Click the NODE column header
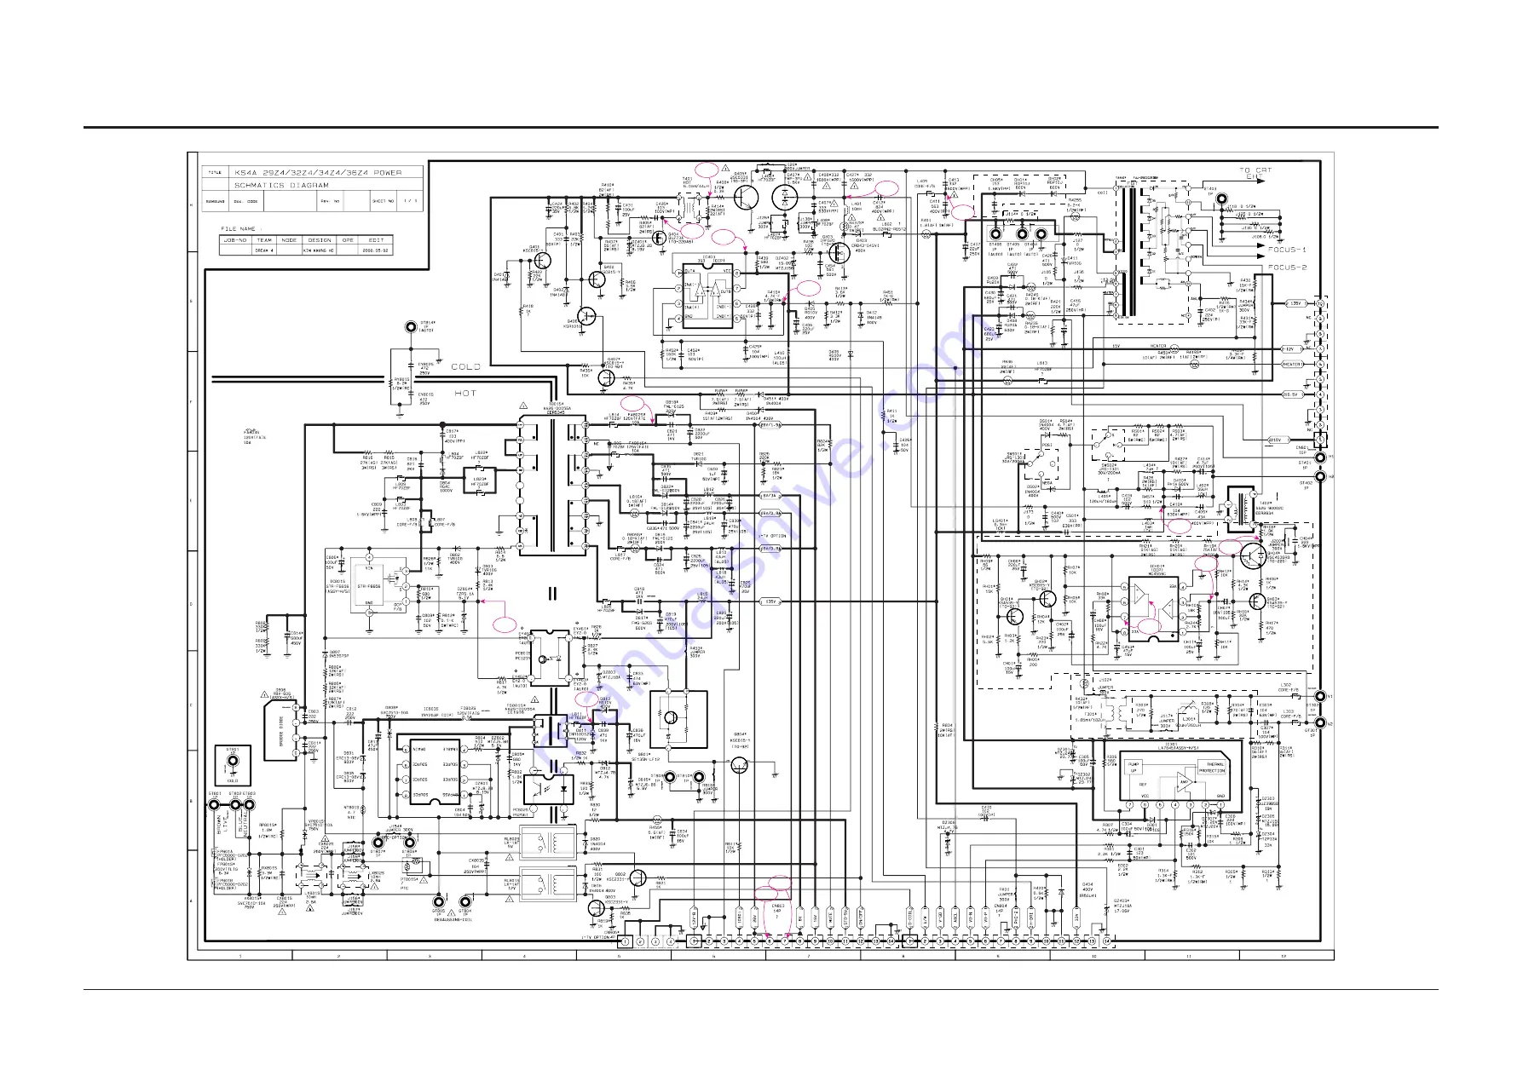Viewport: 1523px width, 1076px height. pyautogui.click(x=290, y=240)
